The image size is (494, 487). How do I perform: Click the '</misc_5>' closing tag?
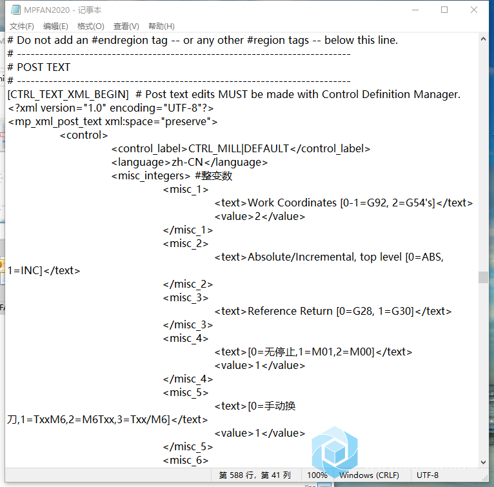(x=188, y=446)
